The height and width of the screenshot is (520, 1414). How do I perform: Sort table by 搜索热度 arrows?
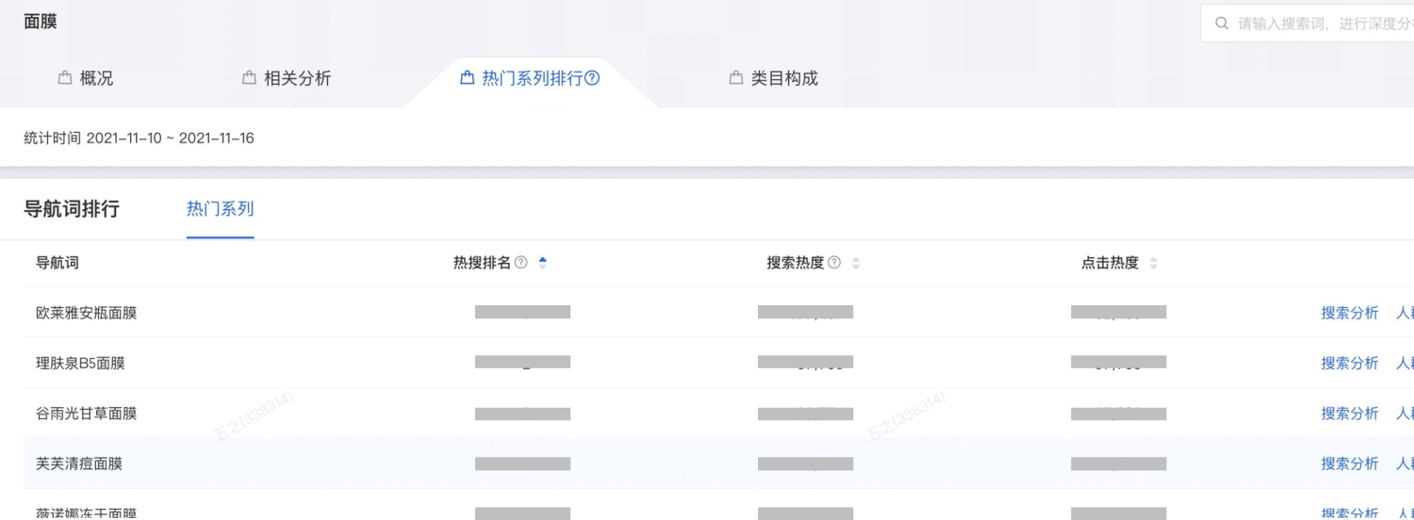point(856,264)
